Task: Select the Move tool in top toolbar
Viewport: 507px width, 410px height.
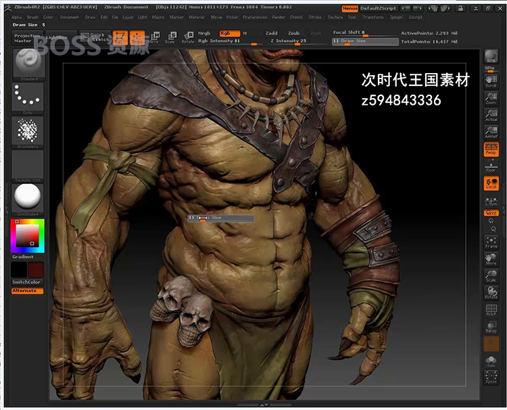Action: (x=154, y=37)
